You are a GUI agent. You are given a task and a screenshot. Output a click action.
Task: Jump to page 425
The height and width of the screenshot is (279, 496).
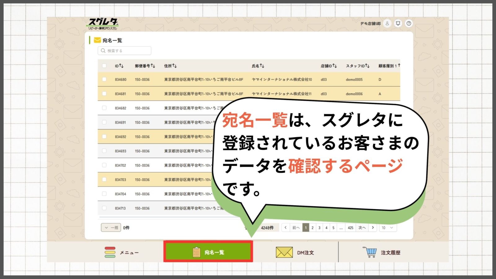coord(350,228)
